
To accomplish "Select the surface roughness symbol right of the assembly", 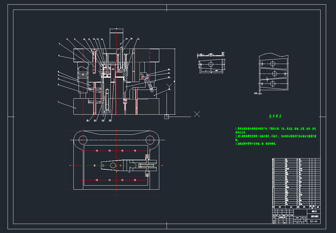I will coord(169,86).
